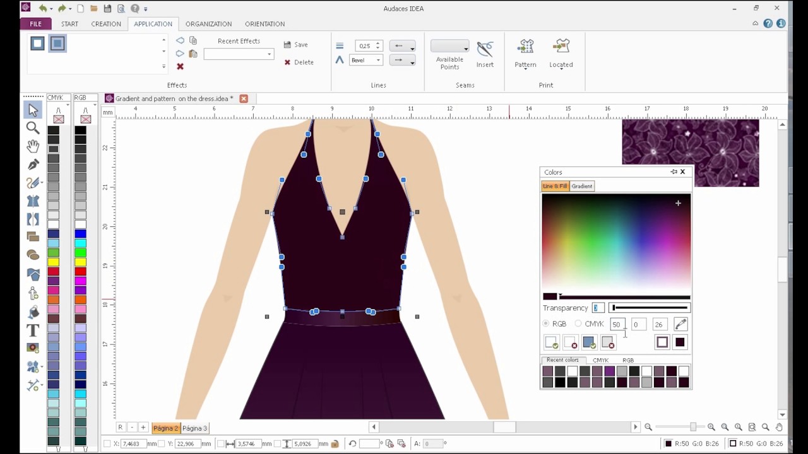Switch to the Gradient tab in Colors
808x454 pixels.
(x=582, y=186)
